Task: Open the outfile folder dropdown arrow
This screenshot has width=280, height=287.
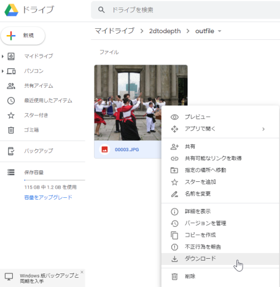Action: click(x=220, y=31)
